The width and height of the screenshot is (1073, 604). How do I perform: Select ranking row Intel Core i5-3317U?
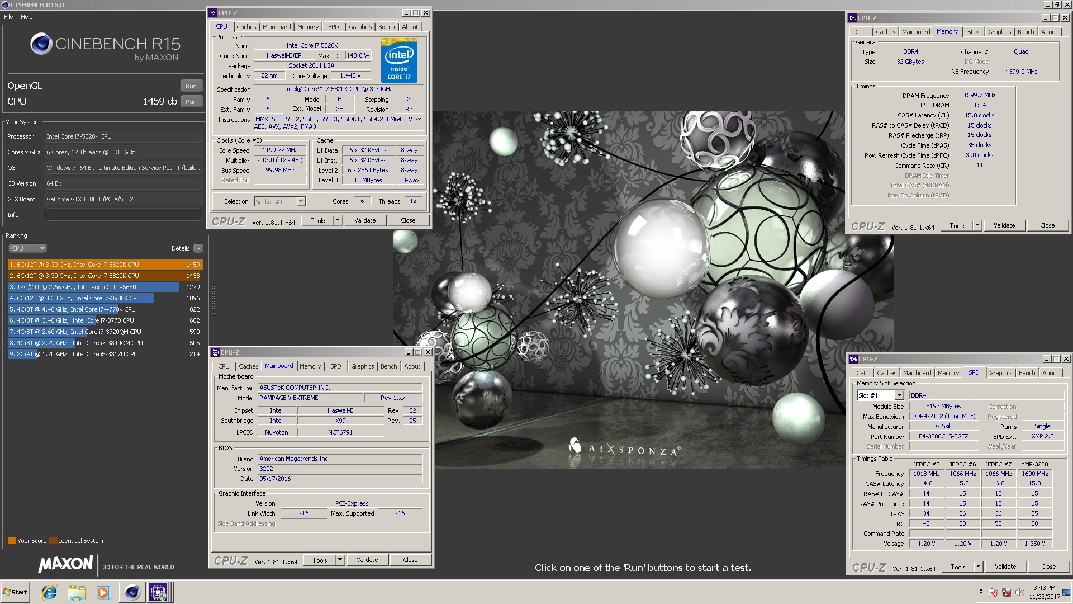105,354
